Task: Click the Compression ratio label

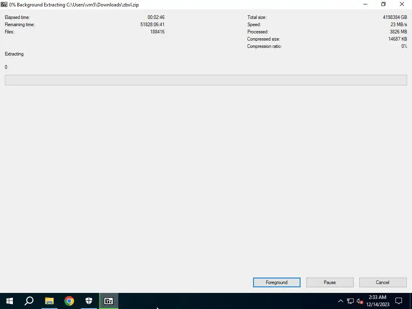Action: point(264,46)
